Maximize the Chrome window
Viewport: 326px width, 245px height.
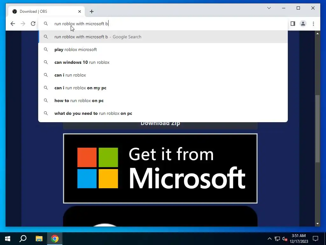tap(298, 8)
